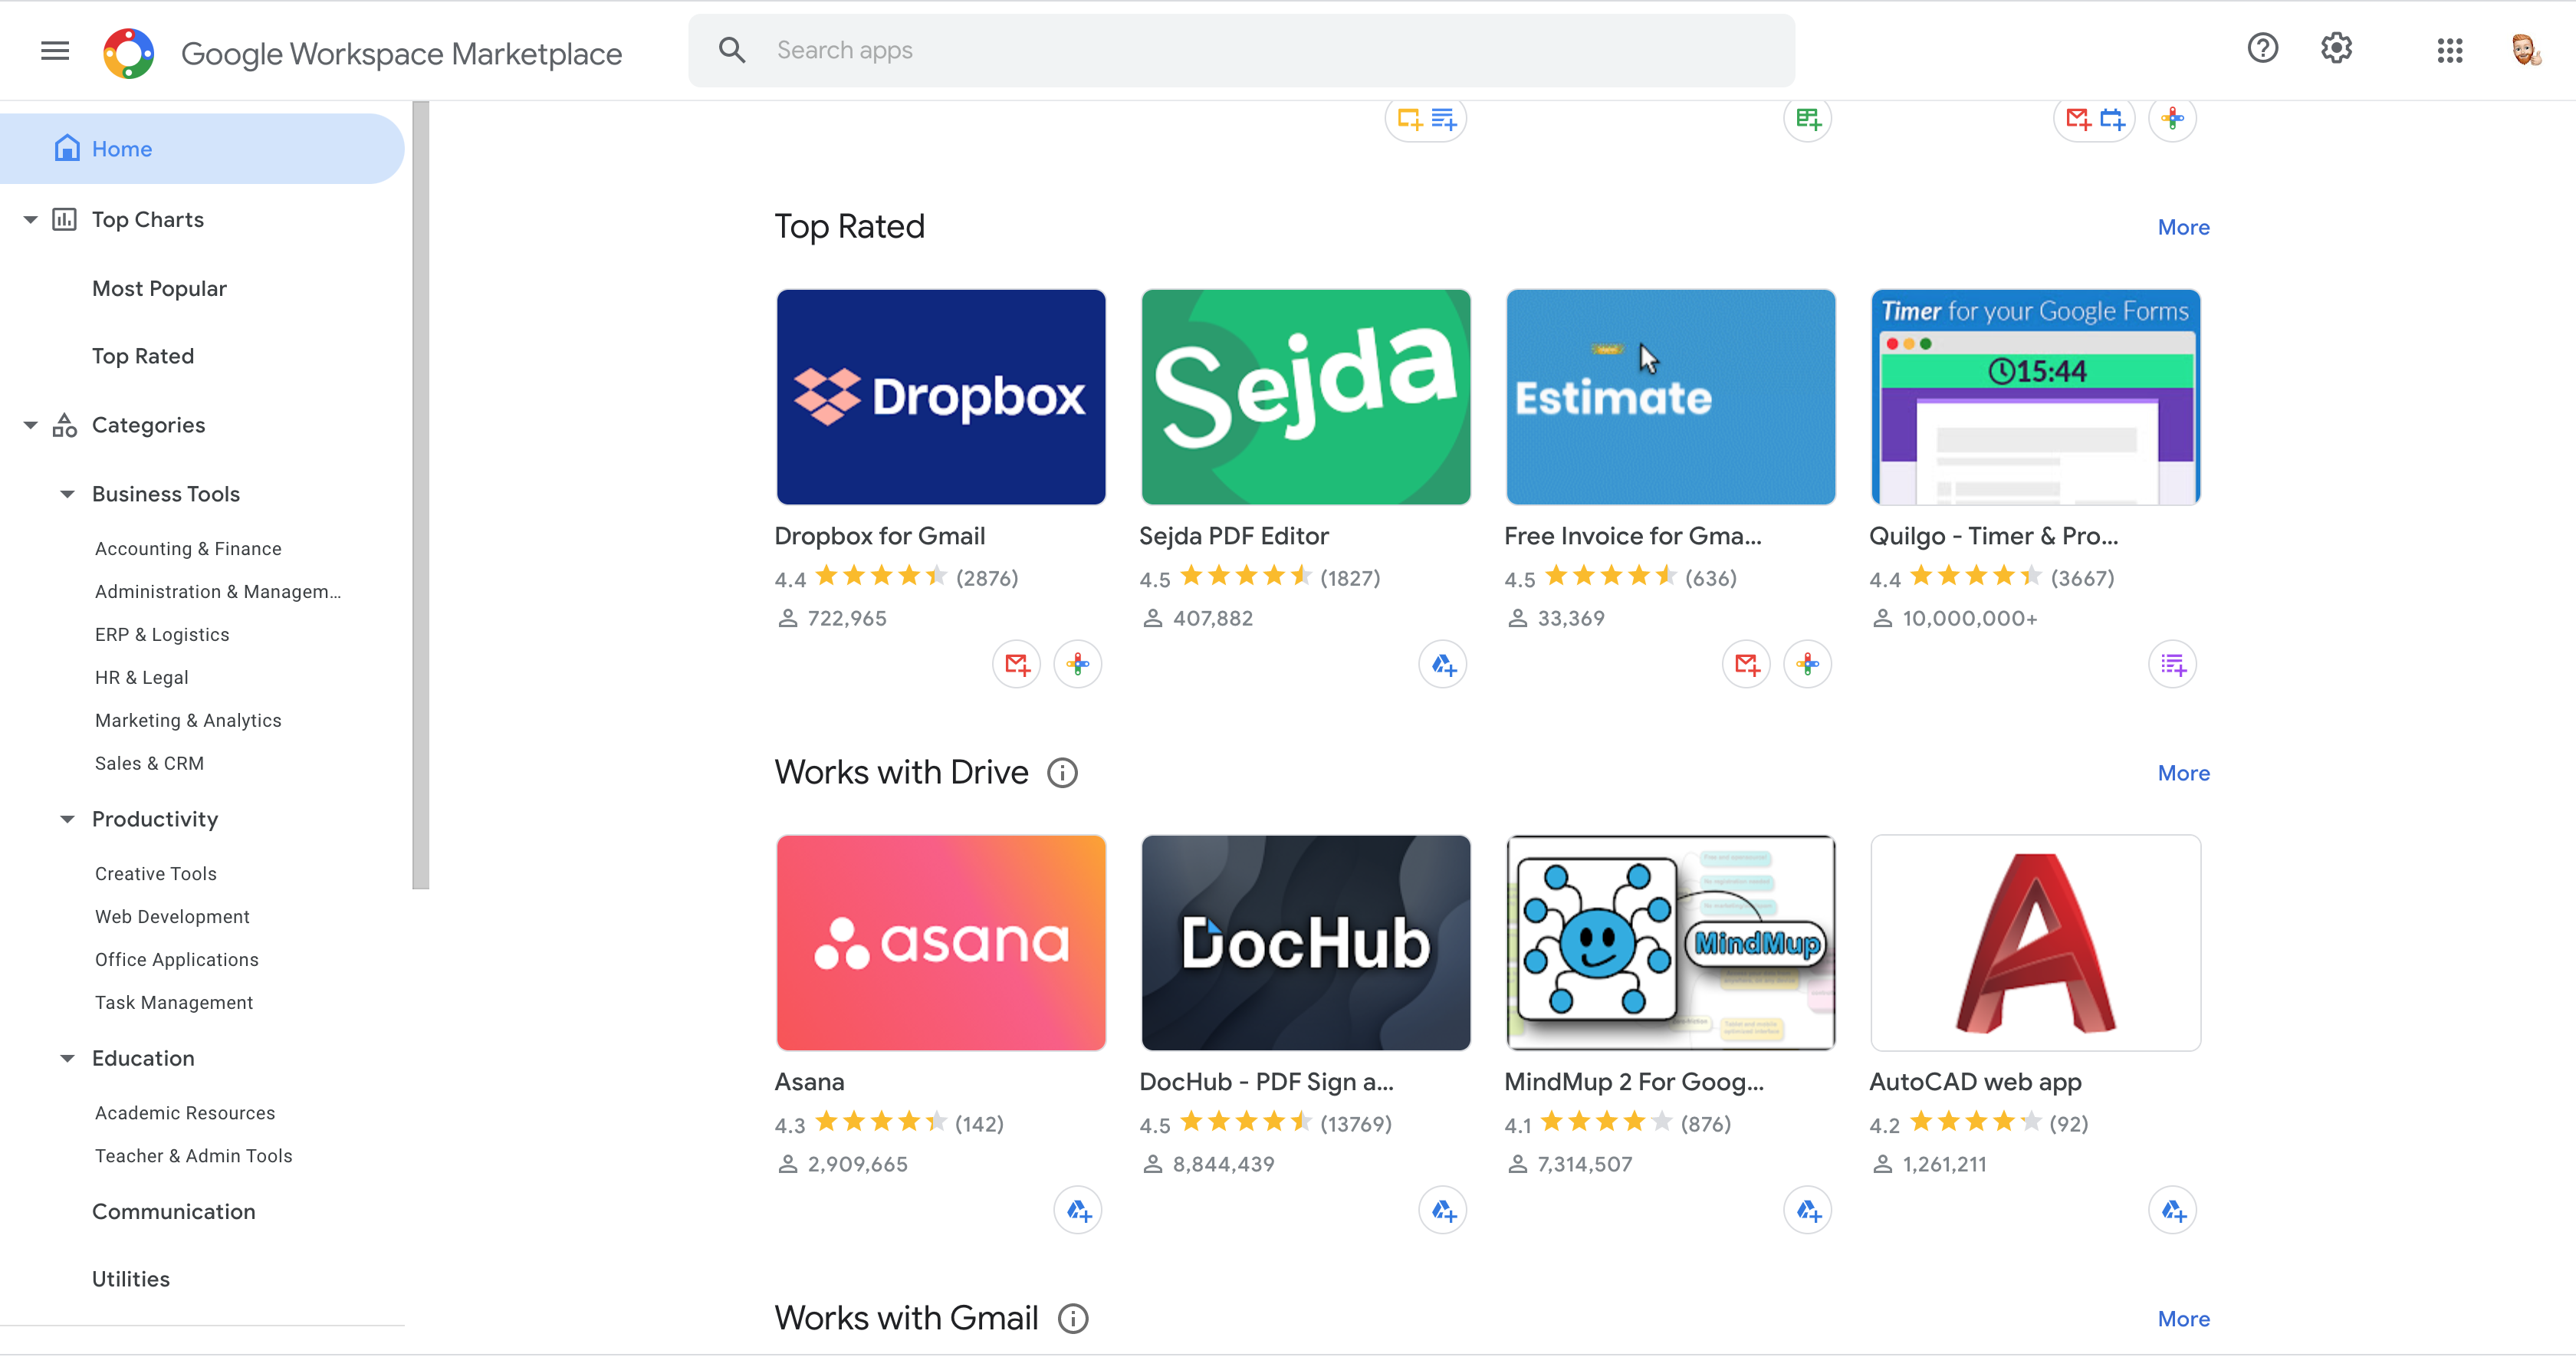Viewport: 2576px width, 1357px height.
Task: Open the Utilities category
Action: pos(131,1279)
